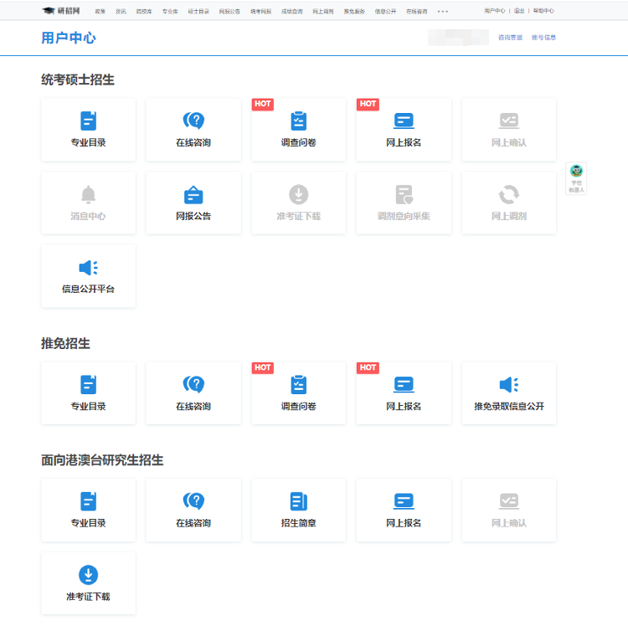628x626 pixels.
Task: Select 院校库 in top navigation
Action: point(144,12)
